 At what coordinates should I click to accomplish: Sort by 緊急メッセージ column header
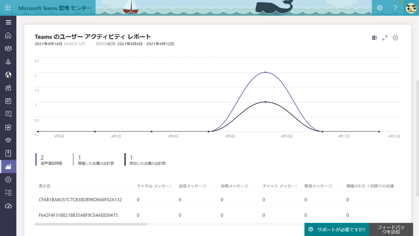[318, 186]
